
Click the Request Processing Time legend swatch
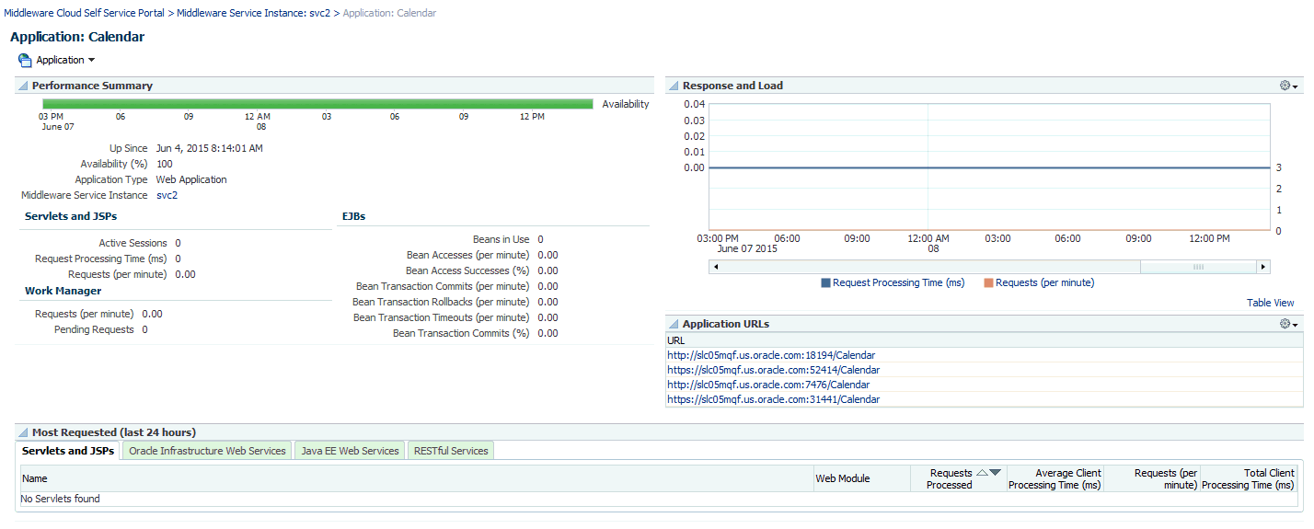point(825,283)
